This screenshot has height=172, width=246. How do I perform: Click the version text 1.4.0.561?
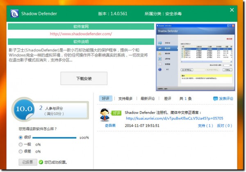click(x=119, y=13)
